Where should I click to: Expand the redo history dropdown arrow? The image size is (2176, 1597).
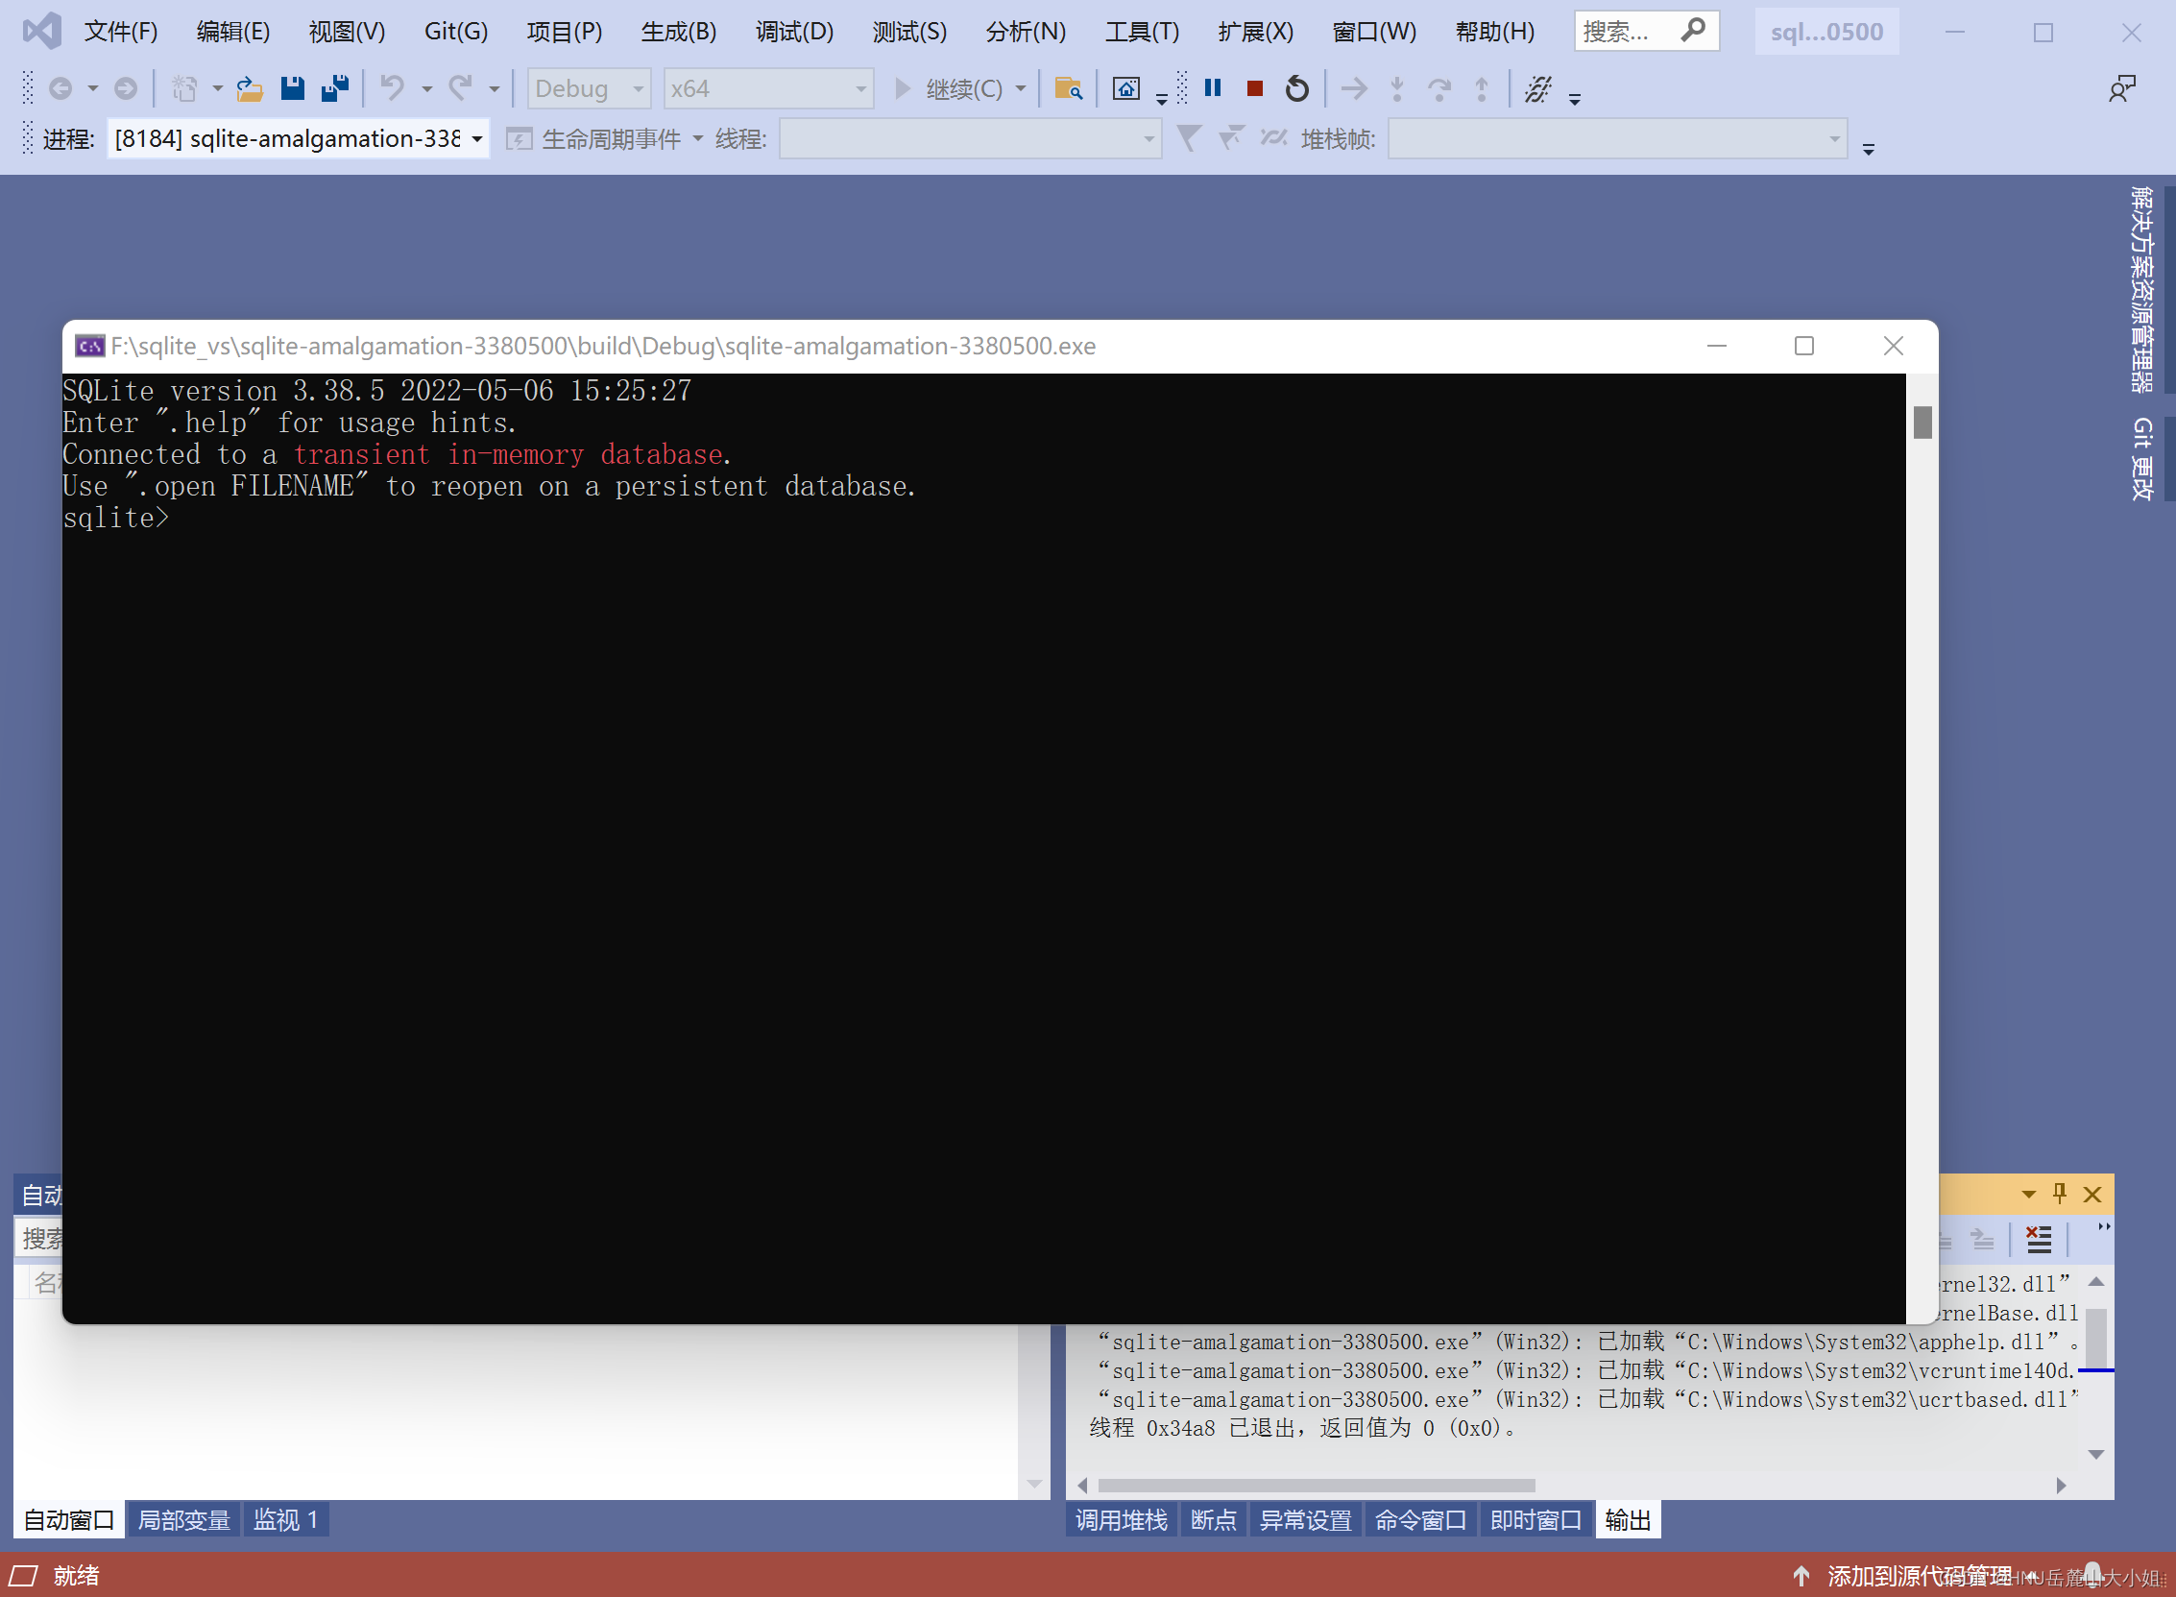point(493,89)
